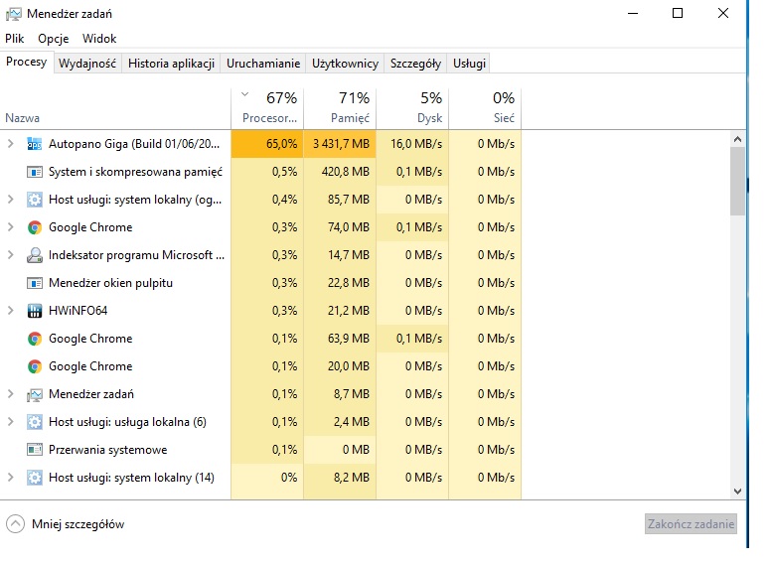Viewport: 771px width, 564px height.
Task: Click the Chrome icon in the 20,0 MB row
Action: click(x=35, y=366)
